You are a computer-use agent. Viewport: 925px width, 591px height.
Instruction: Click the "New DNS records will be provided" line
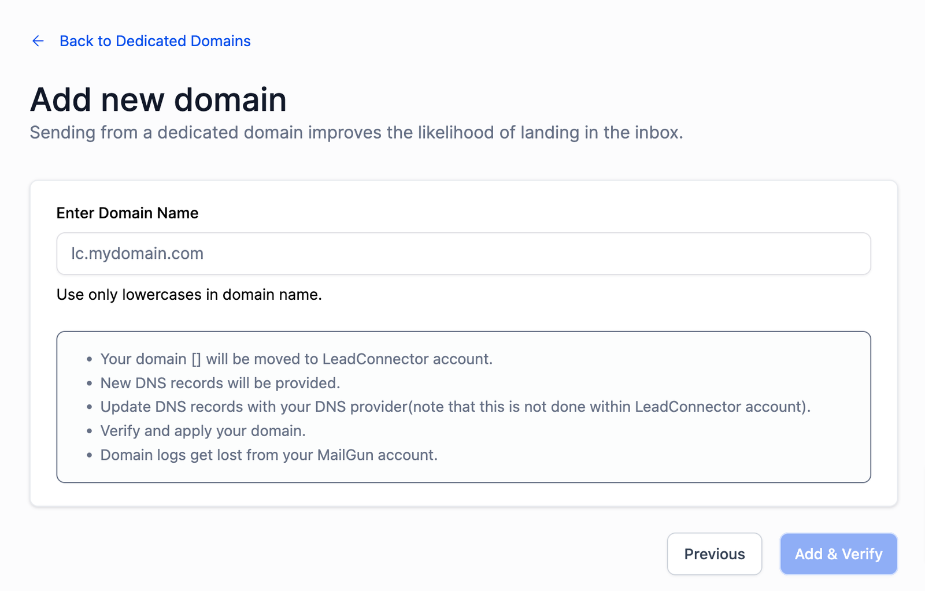220,383
